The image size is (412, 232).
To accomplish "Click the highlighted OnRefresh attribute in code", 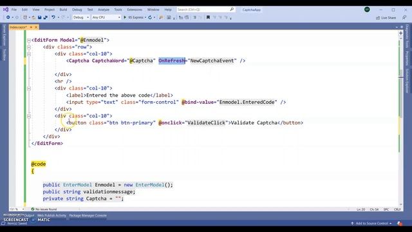I will click(x=172, y=61).
